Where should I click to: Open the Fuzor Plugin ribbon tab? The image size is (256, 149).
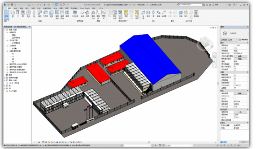click(85, 8)
